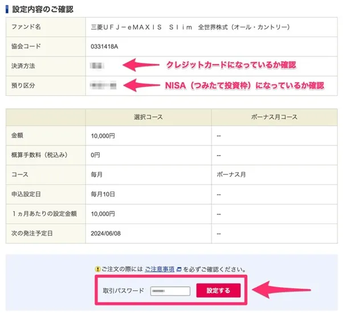
Task: Click the ボーナス月 cell in コース row
Action: (x=231, y=174)
